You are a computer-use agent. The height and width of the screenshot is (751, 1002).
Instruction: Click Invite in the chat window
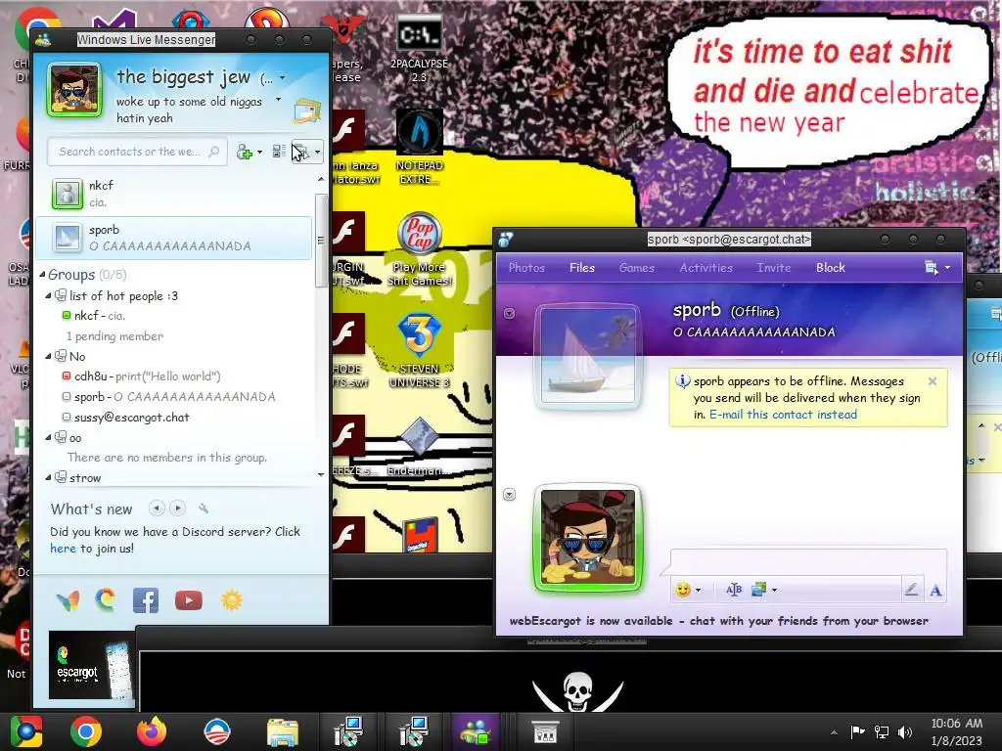(x=774, y=268)
